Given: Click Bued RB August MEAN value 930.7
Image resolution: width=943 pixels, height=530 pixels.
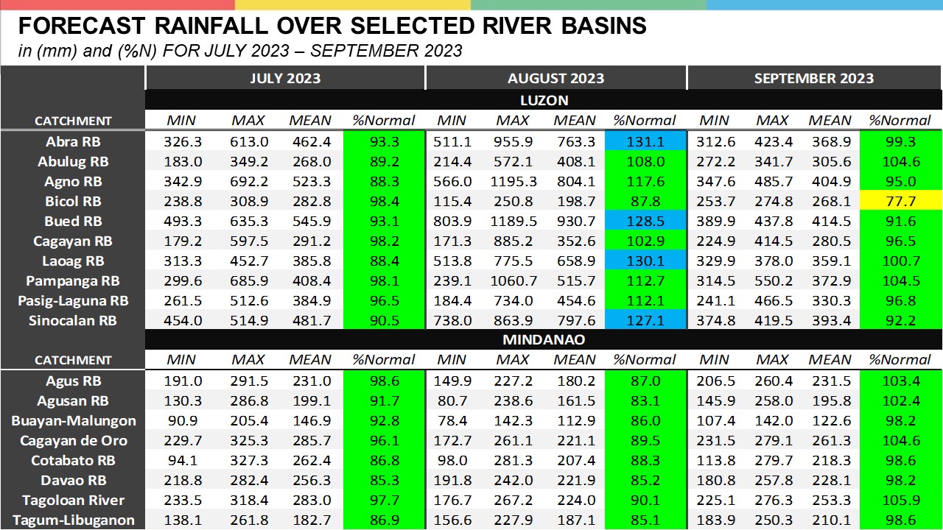Looking at the screenshot, I should tap(575, 221).
